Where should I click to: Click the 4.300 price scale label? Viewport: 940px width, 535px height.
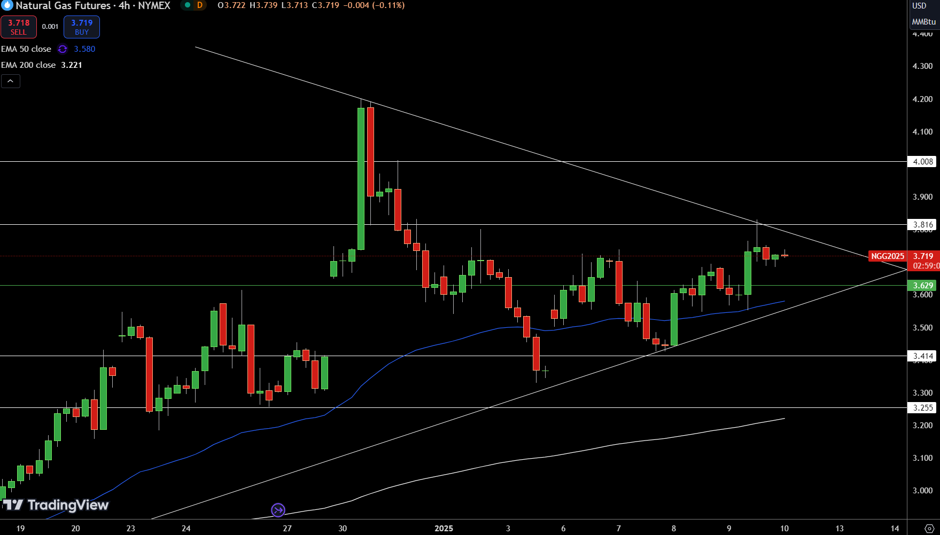click(923, 66)
